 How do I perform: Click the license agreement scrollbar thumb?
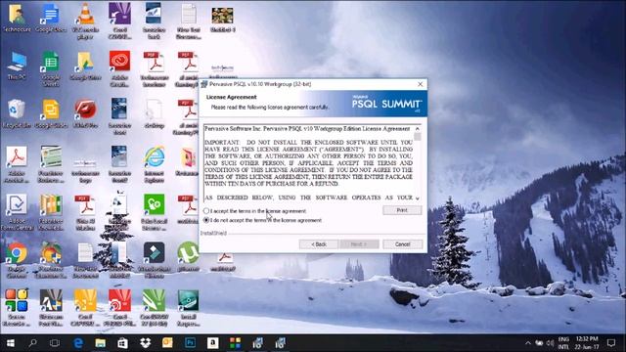[x=418, y=137]
